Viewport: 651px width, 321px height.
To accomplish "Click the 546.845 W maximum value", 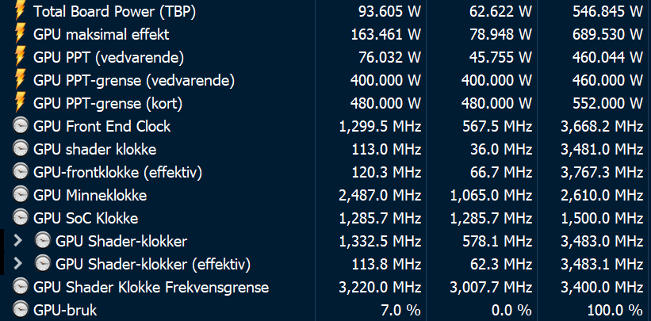I will [x=608, y=12].
